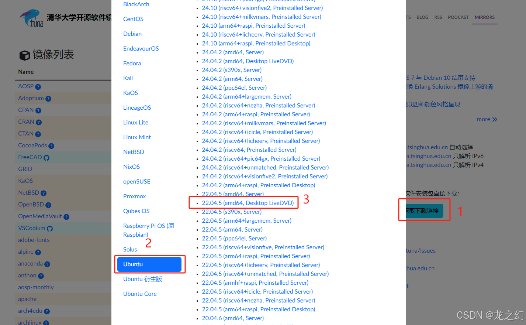Open the tuna/issues link
The image size is (526, 325).
421,250
